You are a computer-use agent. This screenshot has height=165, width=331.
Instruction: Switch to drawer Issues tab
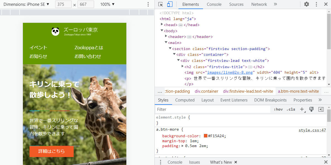[194, 162]
